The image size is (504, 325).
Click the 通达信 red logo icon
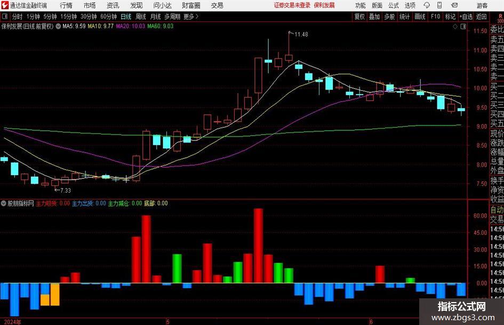pyautogui.click(x=5, y=5)
